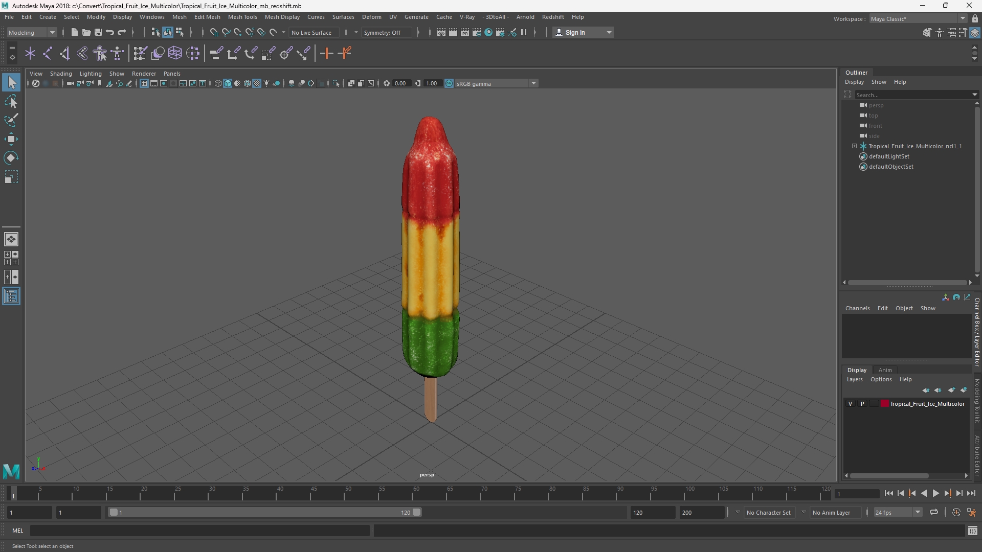Click the New Scene icon

coord(74,32)
